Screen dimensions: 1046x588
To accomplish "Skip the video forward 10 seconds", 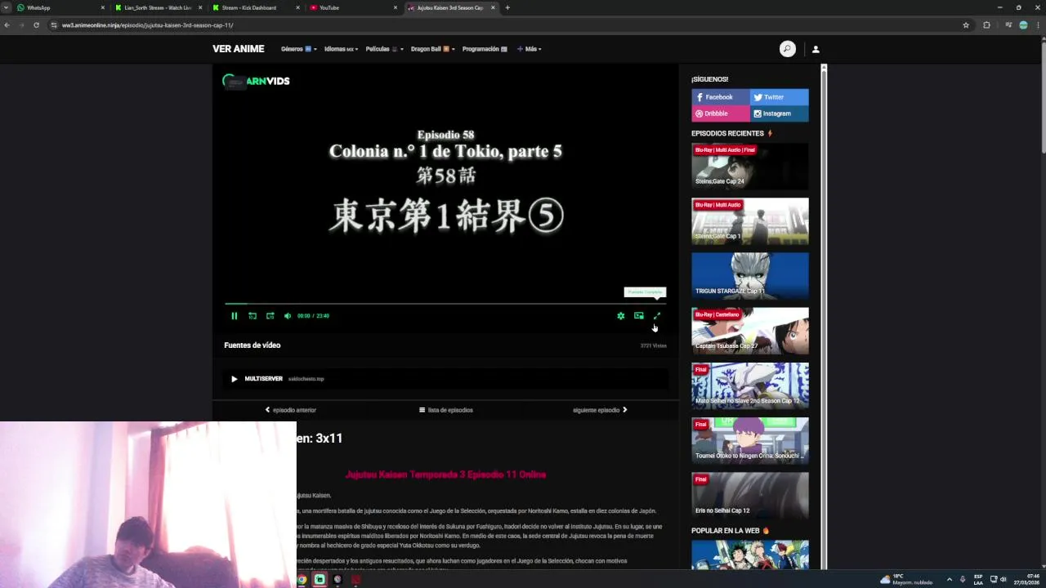I will tap(270, 316).
